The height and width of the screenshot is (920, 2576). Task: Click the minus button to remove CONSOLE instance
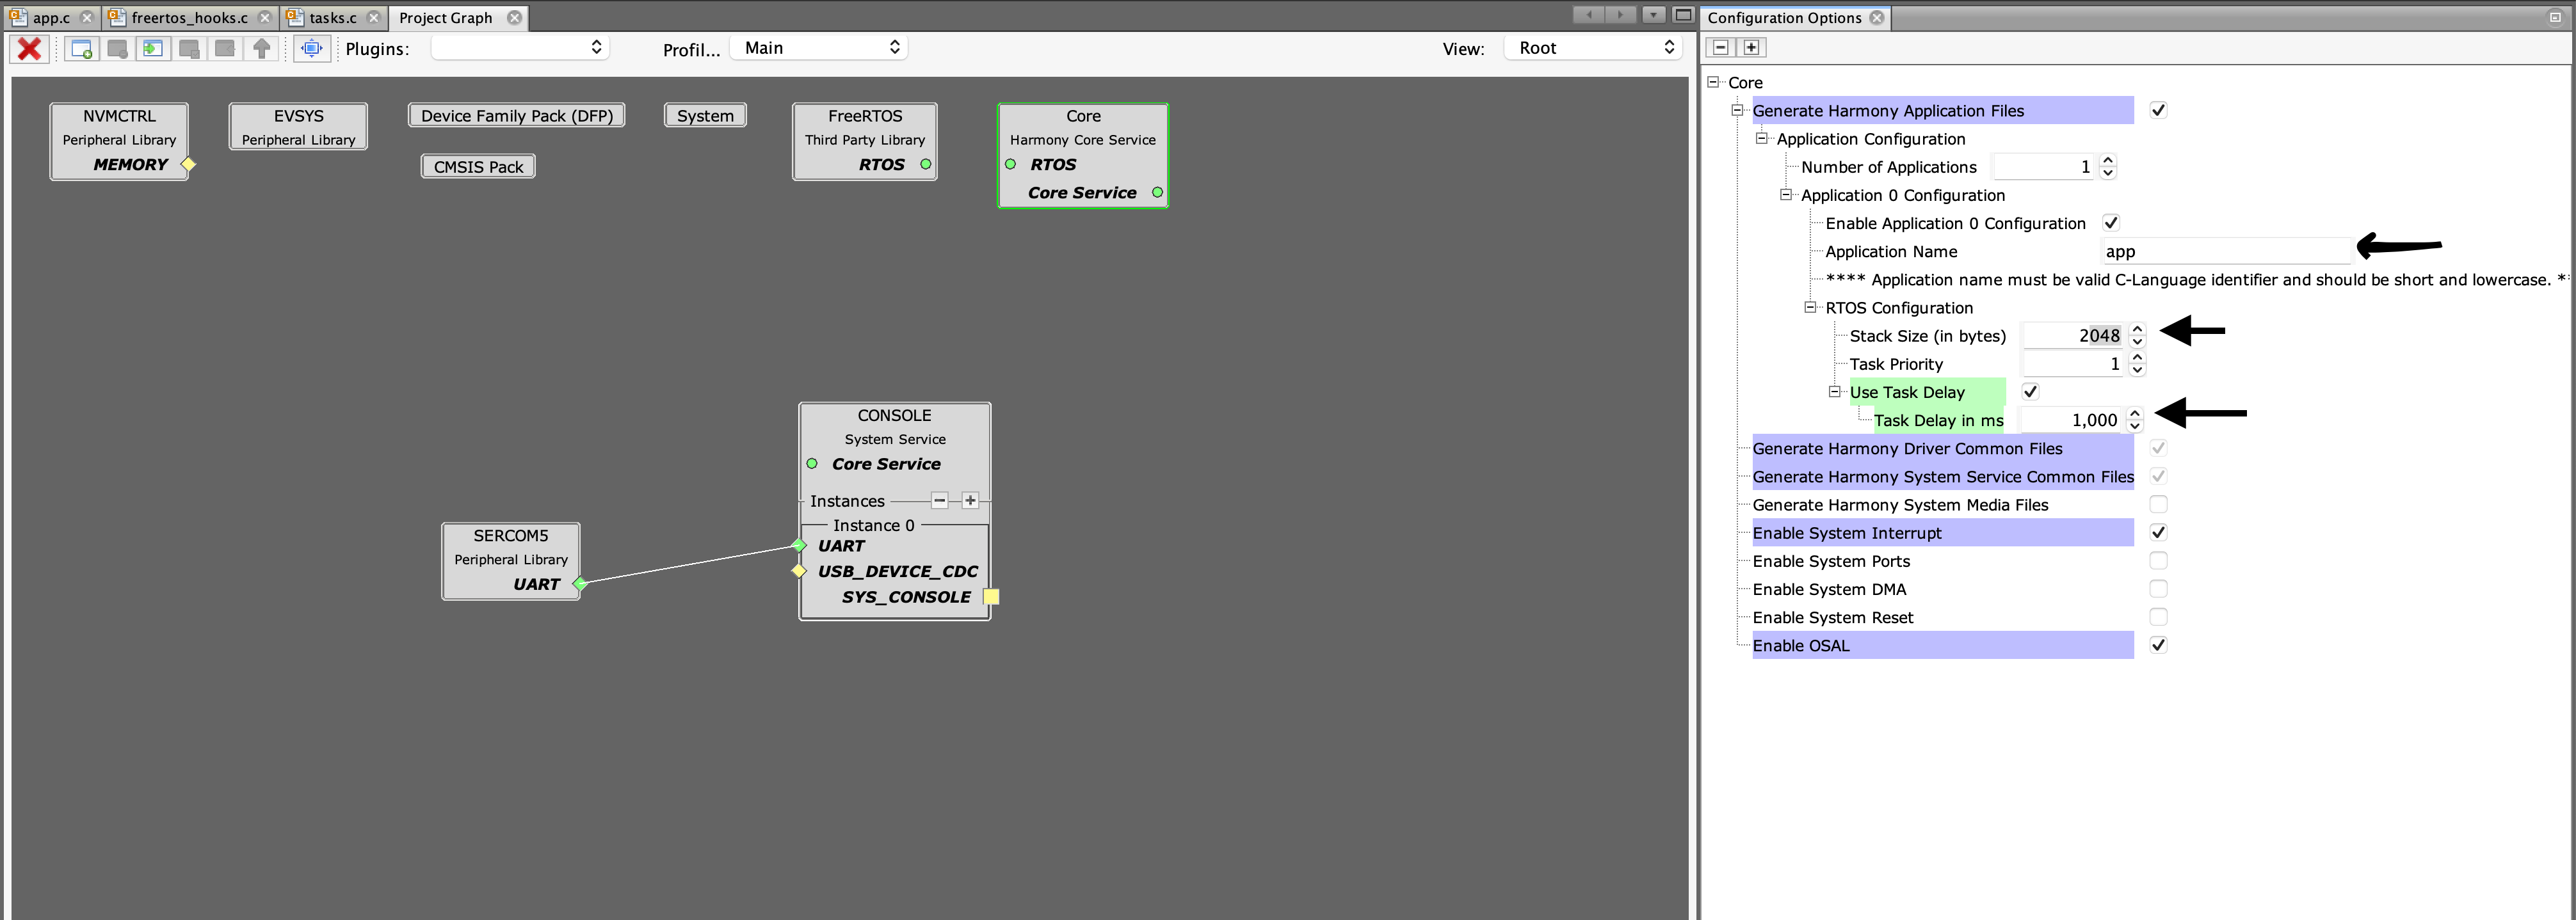click(x=940, y=500)
